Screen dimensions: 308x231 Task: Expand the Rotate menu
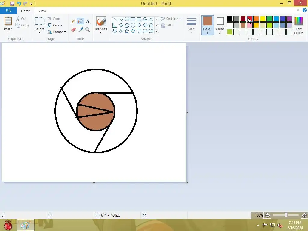click(x=57, y=32)
